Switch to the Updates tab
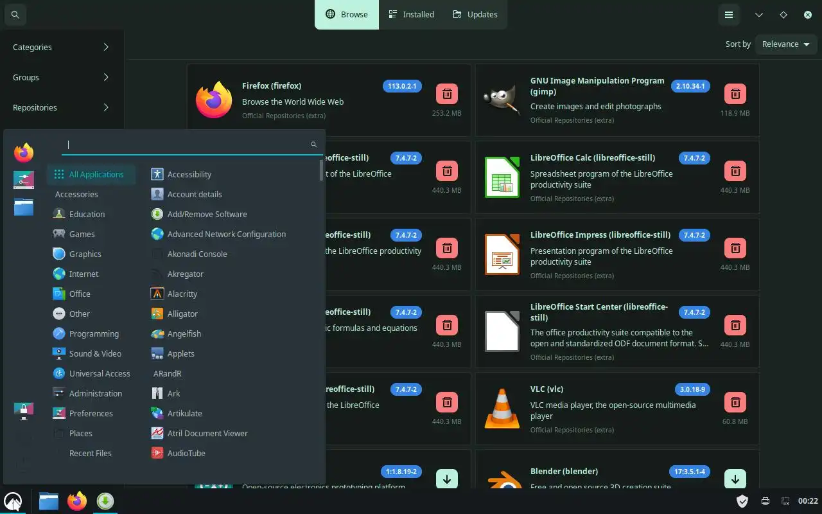 point(475,14)
